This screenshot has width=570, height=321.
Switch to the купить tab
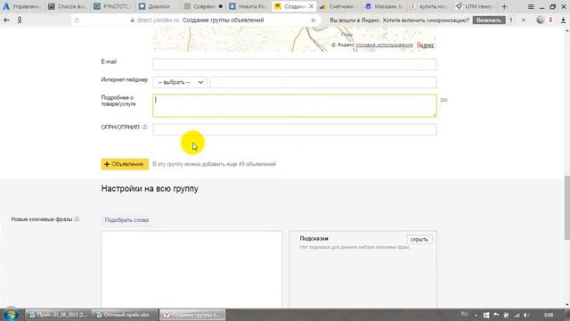tap(429, 6)
